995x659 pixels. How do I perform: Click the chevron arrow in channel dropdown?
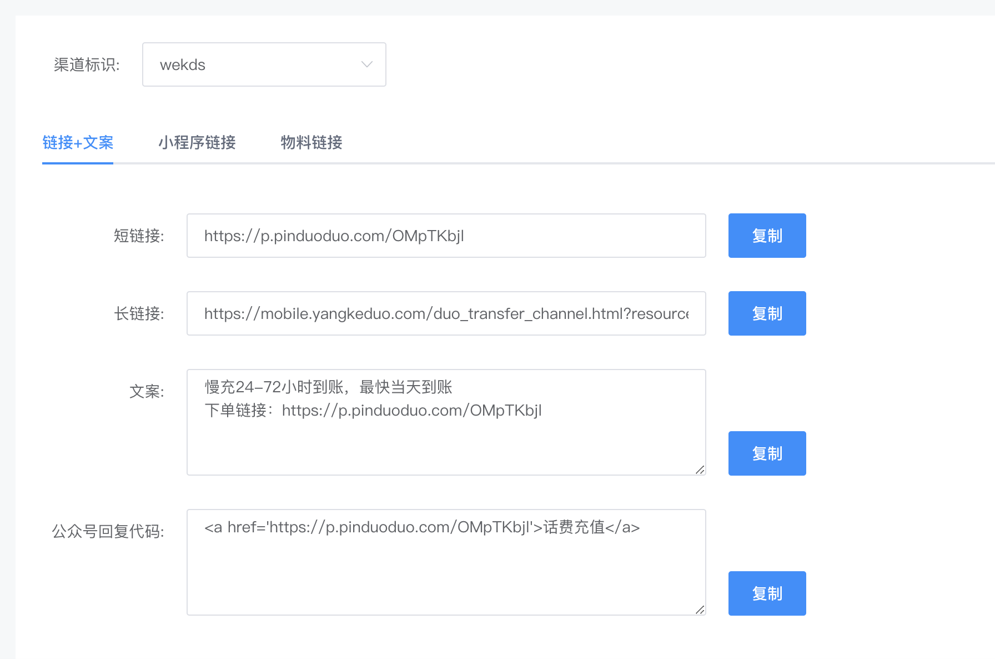[x=366, y=64]
